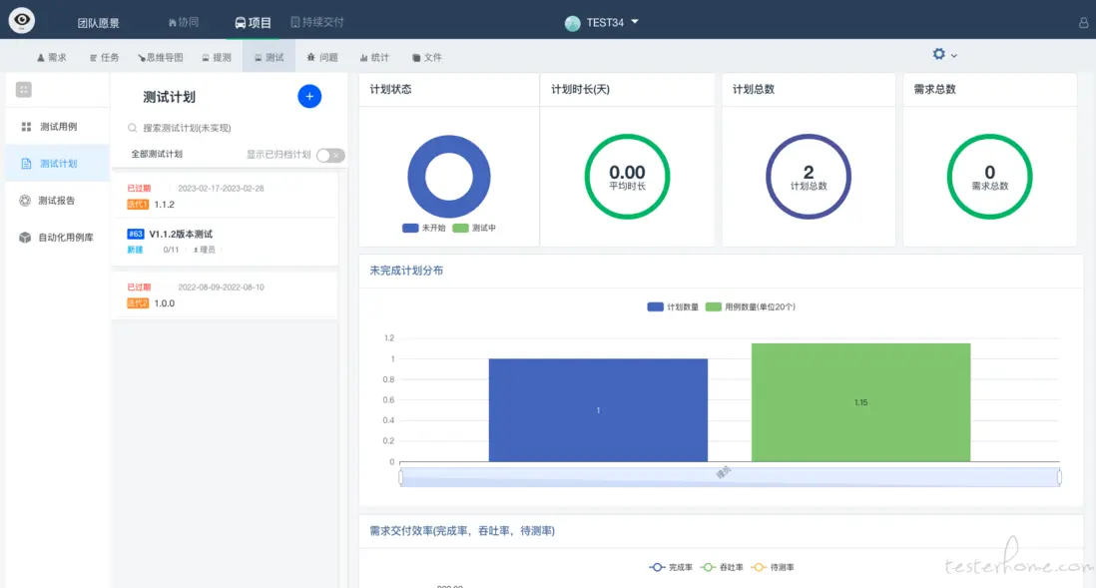Click the chart zoom slider under the bars

pyautogui.click(x=729, y=477)
